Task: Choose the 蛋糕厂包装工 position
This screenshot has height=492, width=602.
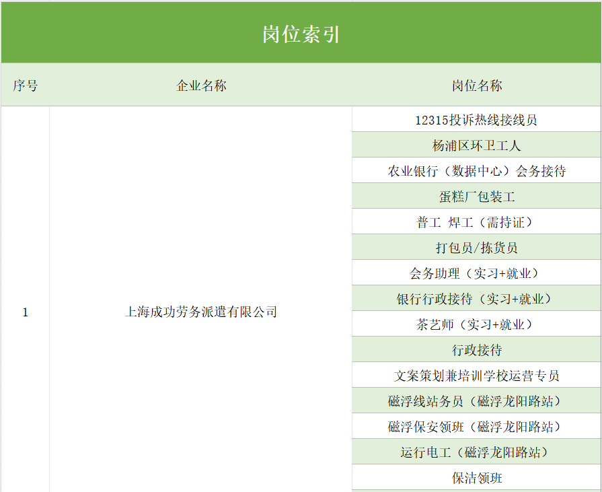Action: (476, 197)
